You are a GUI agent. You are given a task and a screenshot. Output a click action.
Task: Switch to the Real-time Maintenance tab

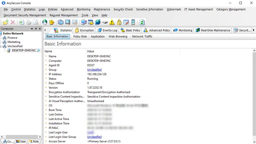[213, 30]
